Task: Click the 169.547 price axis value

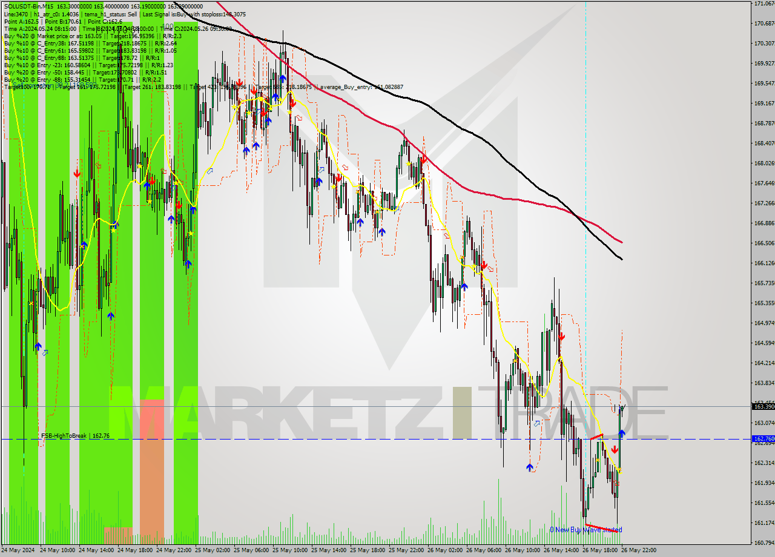Action: (x=765, y=83)
